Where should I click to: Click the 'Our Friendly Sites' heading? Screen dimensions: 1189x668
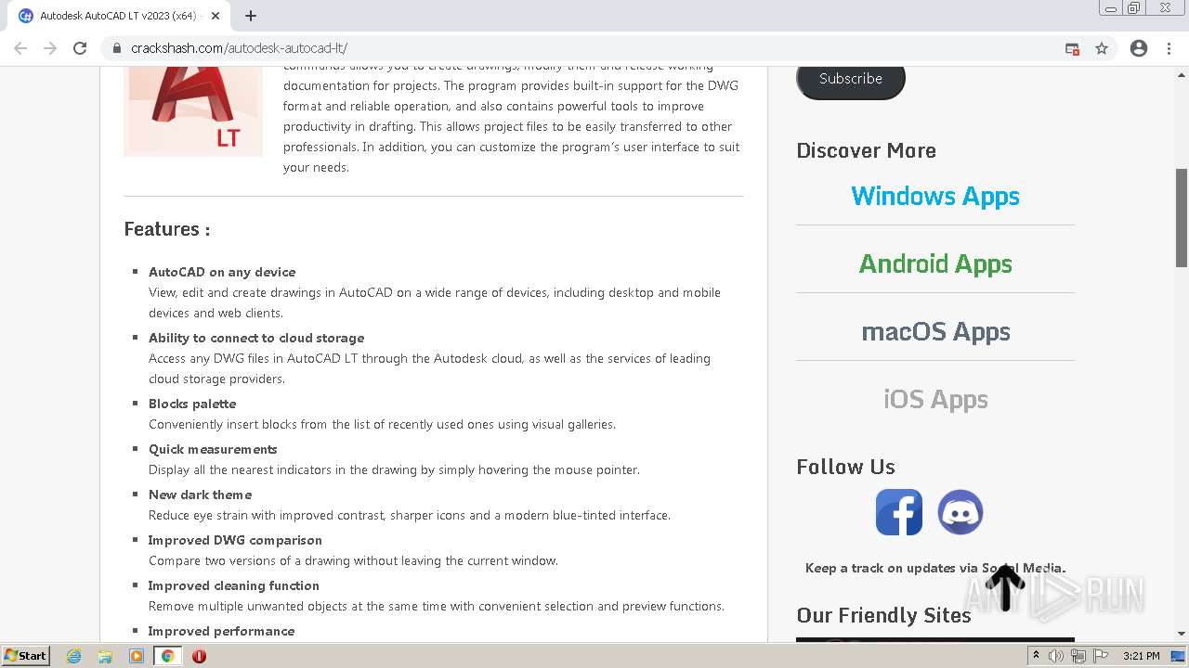click(x=883, y=615)
